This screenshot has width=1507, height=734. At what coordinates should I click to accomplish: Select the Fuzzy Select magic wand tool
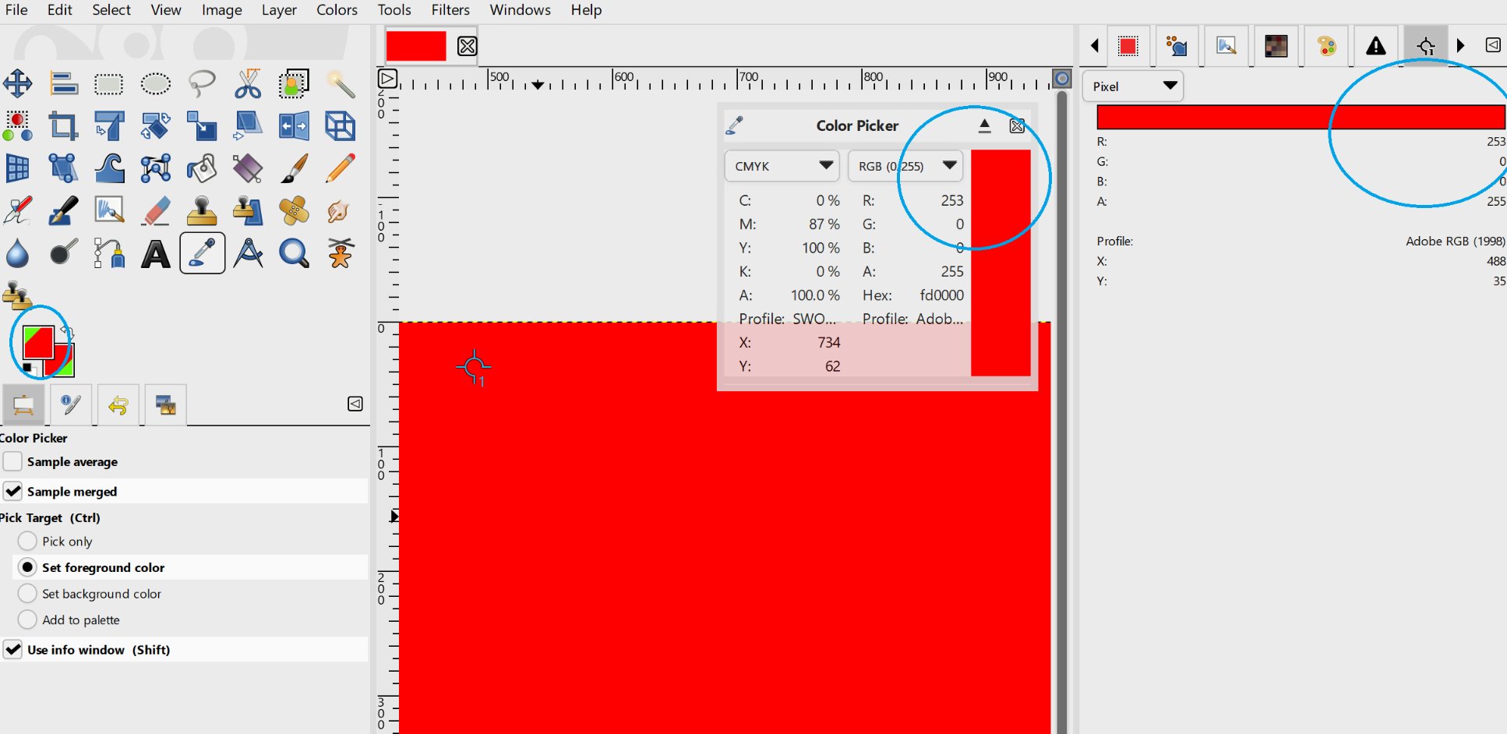[x=341, y=83]
